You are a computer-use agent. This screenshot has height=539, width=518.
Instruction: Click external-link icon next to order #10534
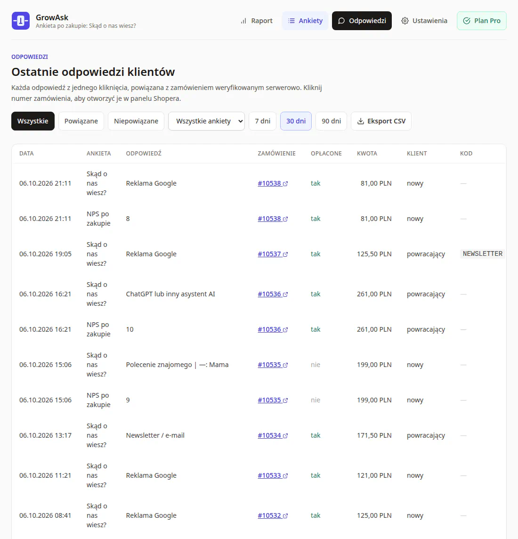coord(285,435)
